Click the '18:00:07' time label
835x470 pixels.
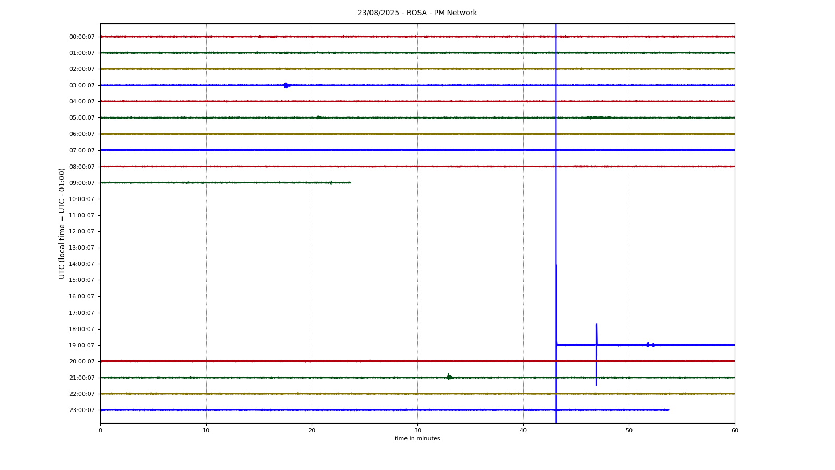coord(82,329)
